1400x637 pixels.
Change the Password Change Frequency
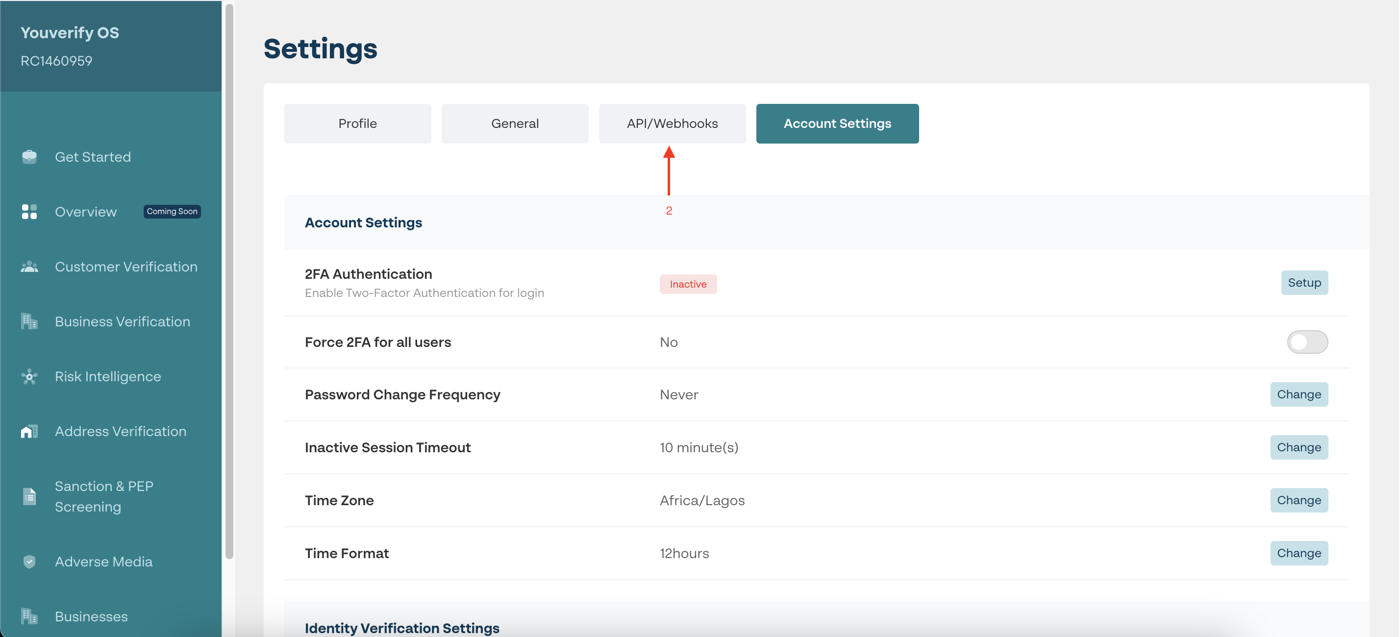tap(1299, 395)
